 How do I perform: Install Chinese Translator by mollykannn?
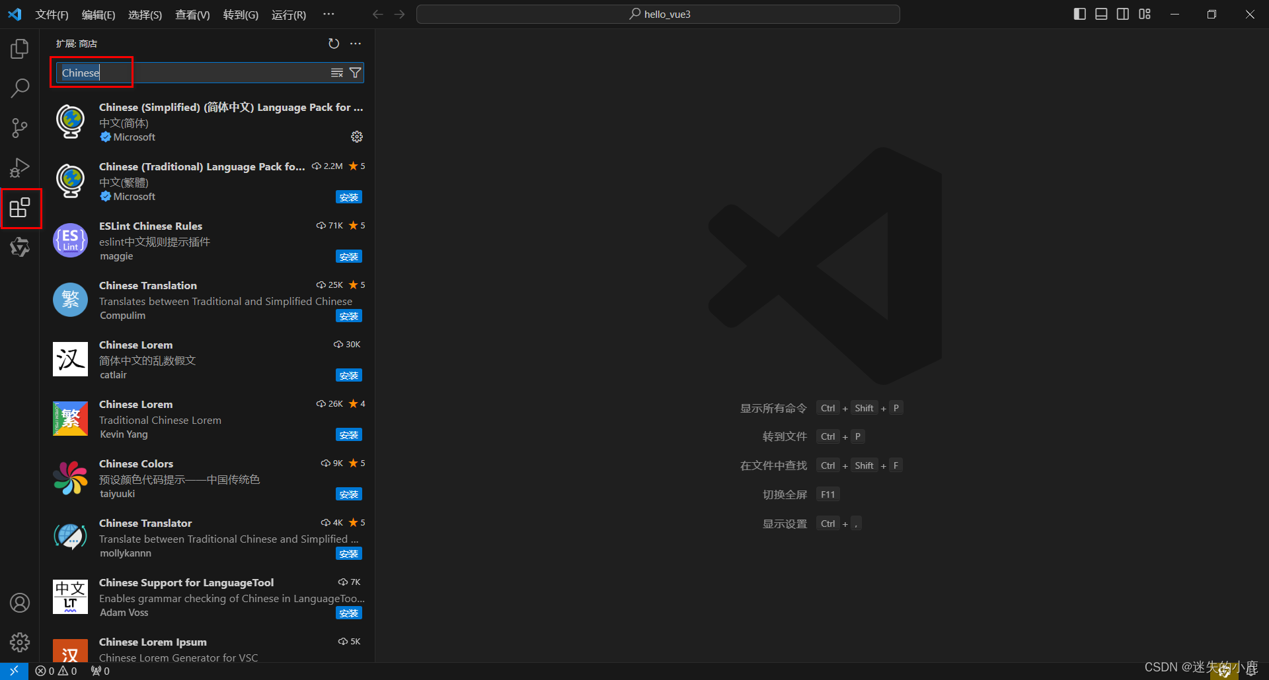(349, 554)
